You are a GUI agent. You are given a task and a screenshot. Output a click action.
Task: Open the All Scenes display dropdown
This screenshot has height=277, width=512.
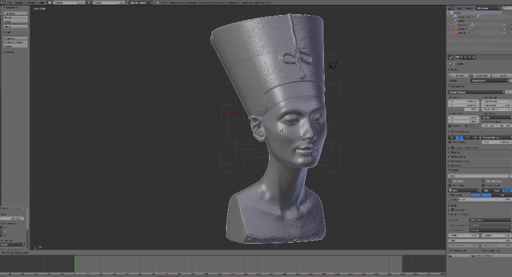click(488, 8)
